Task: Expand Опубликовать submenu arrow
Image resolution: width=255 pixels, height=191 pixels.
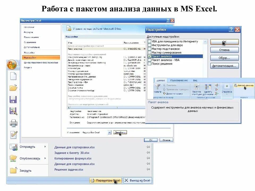Action: [x=45, y=158]
